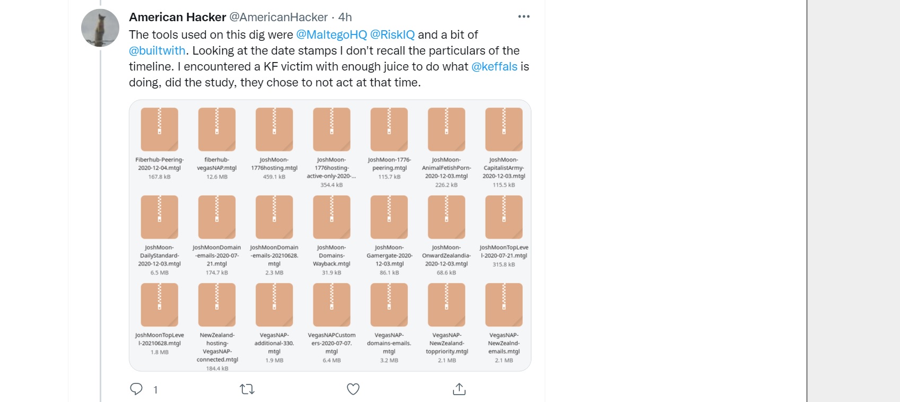
Task: Click the @MaltegoHQ mention link
Action: (x=331, y=34)
